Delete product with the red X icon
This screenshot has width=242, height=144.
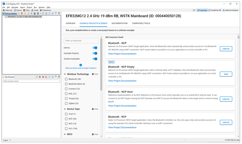pyautogui.click(x=43, y=77)
